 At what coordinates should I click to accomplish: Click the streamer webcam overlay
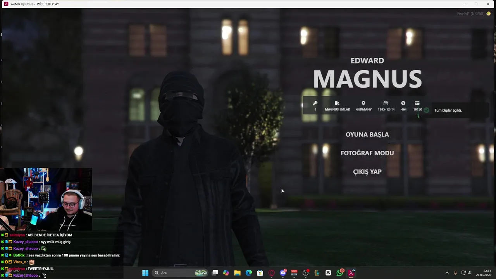pos(46,199)
